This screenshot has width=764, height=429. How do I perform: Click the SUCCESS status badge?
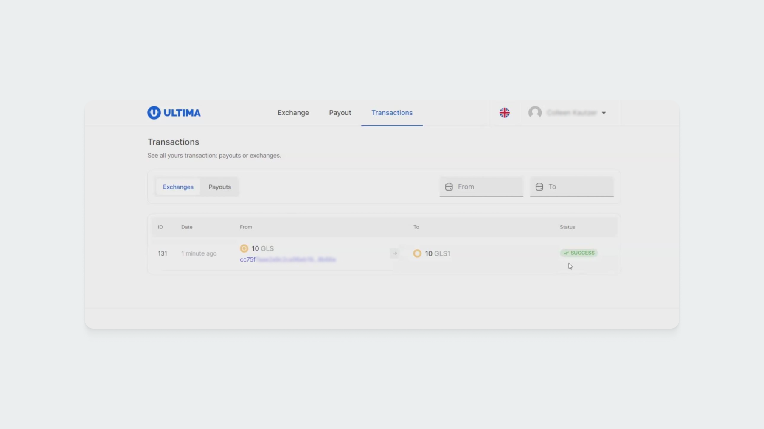tap(579, 253)
